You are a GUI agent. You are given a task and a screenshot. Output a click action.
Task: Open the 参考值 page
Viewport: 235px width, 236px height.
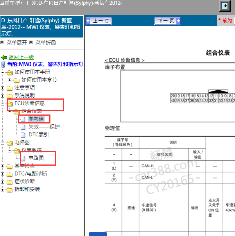pos(36,119)
